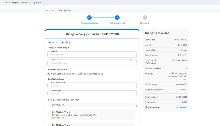Select Thanh toán step label

click(145, 23)
